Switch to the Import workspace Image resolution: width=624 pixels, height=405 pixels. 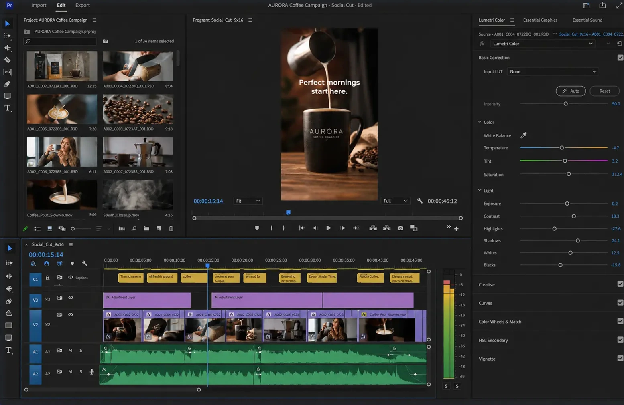(39, 5)
